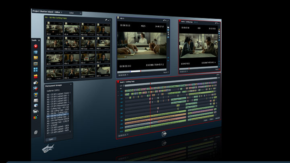Select the R6 - VFX Ref Playout row
This screenshot has width=290, height=163.
coord(58,120)
